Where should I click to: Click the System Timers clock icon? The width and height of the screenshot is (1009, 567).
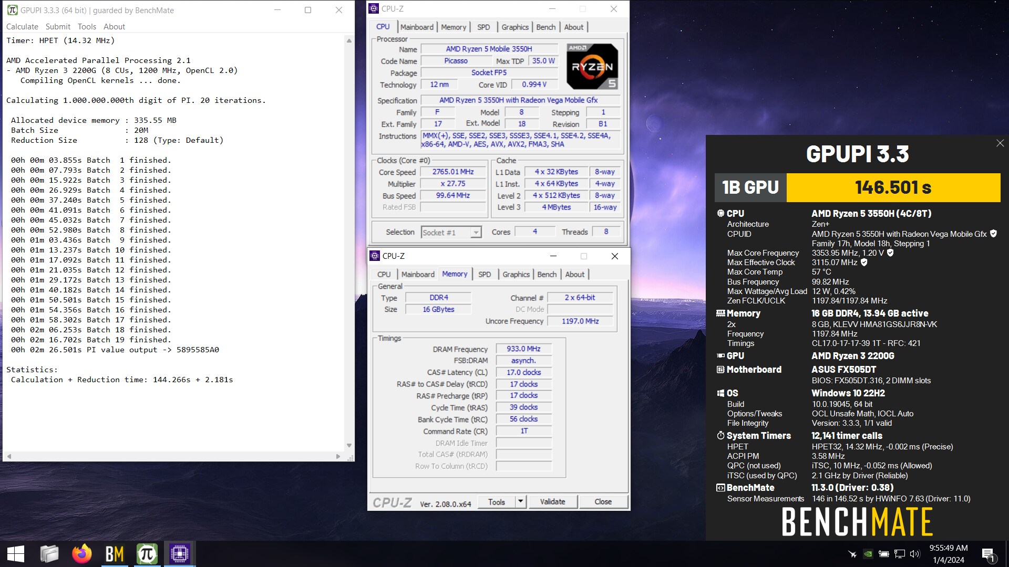[720, 435]
